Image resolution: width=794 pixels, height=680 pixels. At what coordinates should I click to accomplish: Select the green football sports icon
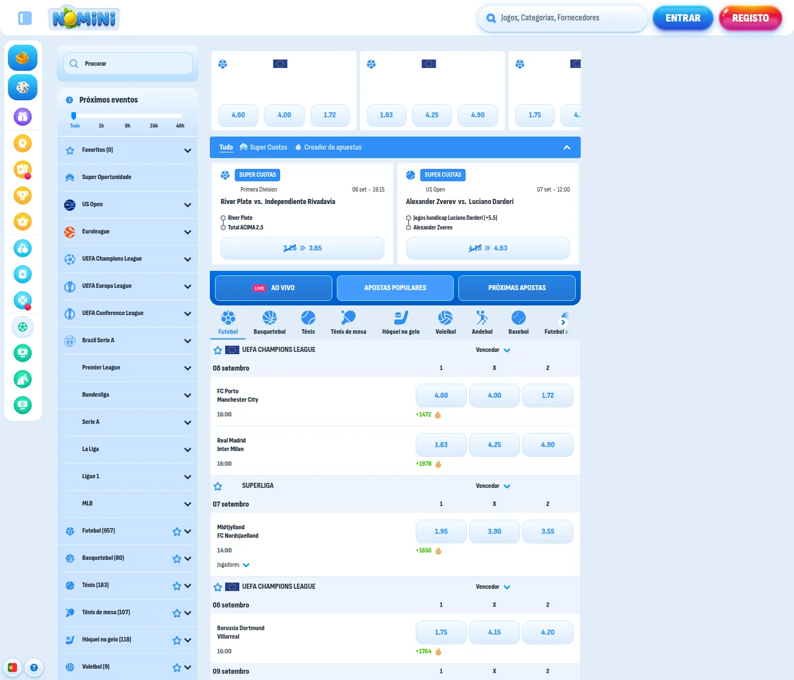tap(23, 327)
